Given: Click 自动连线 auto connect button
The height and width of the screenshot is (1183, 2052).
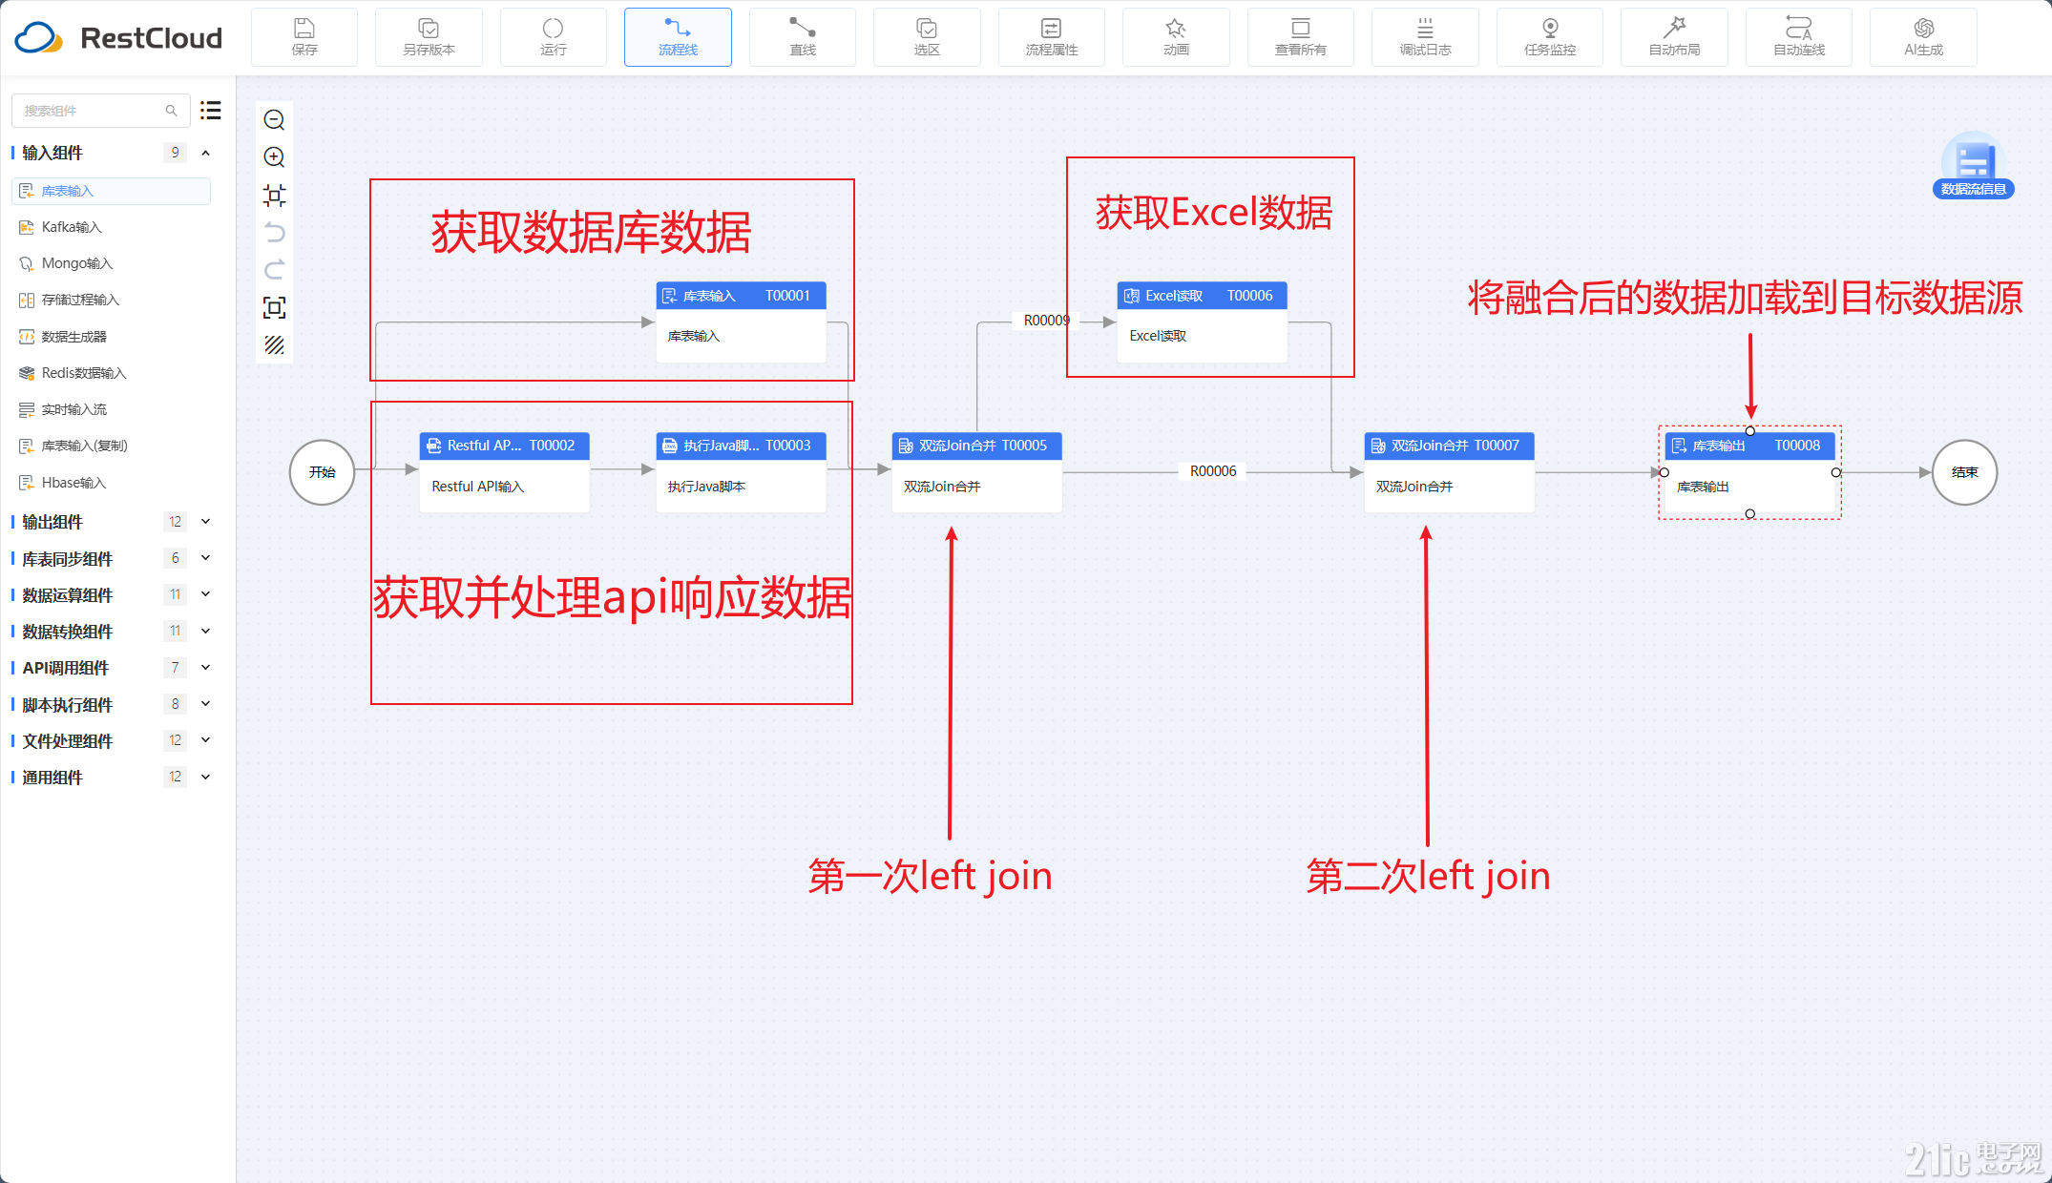Looking at the screenshot, I should 1799,37.
